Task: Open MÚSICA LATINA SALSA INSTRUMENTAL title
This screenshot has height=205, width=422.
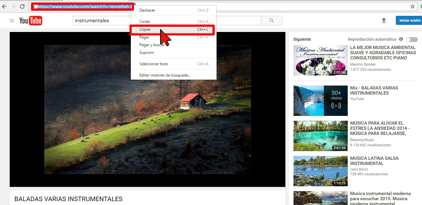Action: click(375, 161)
